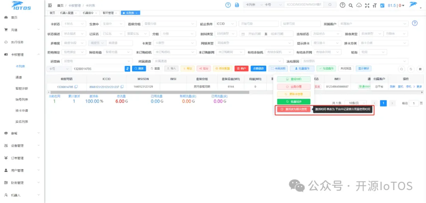Select 实名列表 in the sidebar submenu
426x203 pixels.
[22, 122]
